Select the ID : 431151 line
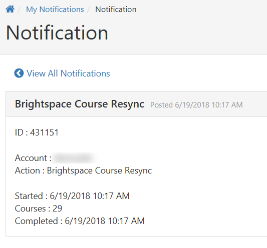Screen dimensions: 267x248 click(x=37, y=132)
